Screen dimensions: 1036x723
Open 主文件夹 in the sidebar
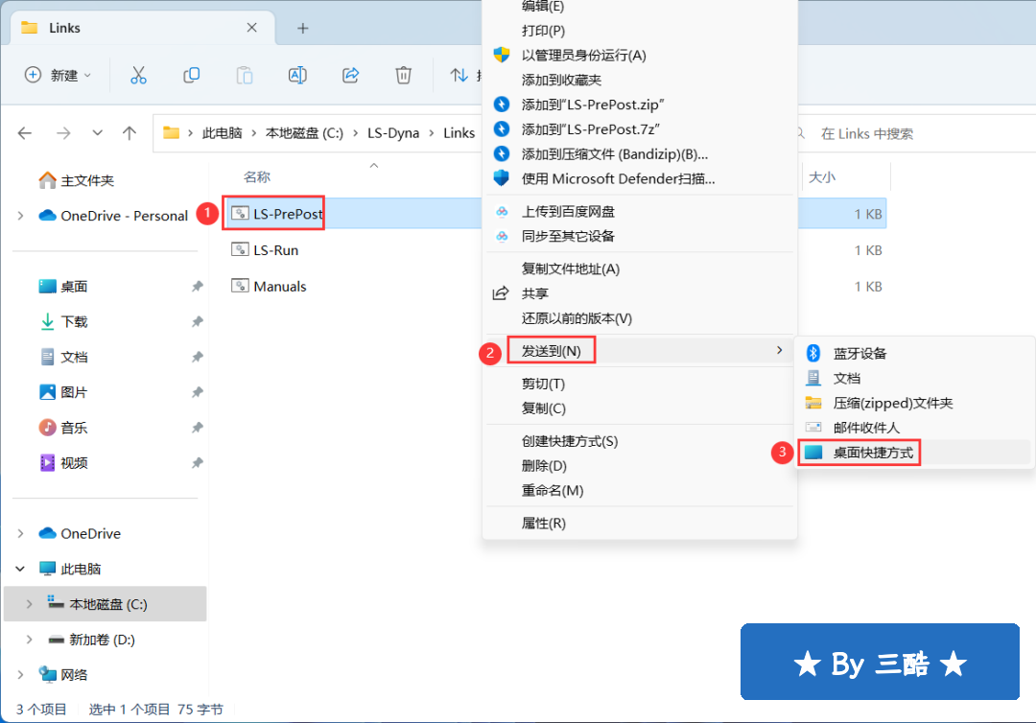pyautogui.click(x=76, y=180)
